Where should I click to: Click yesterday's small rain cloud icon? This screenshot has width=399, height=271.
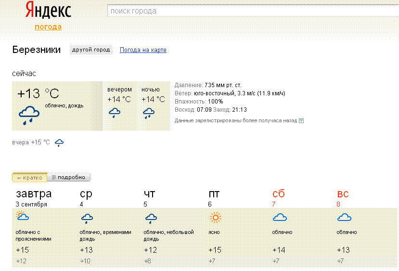(x=59, y=142)
